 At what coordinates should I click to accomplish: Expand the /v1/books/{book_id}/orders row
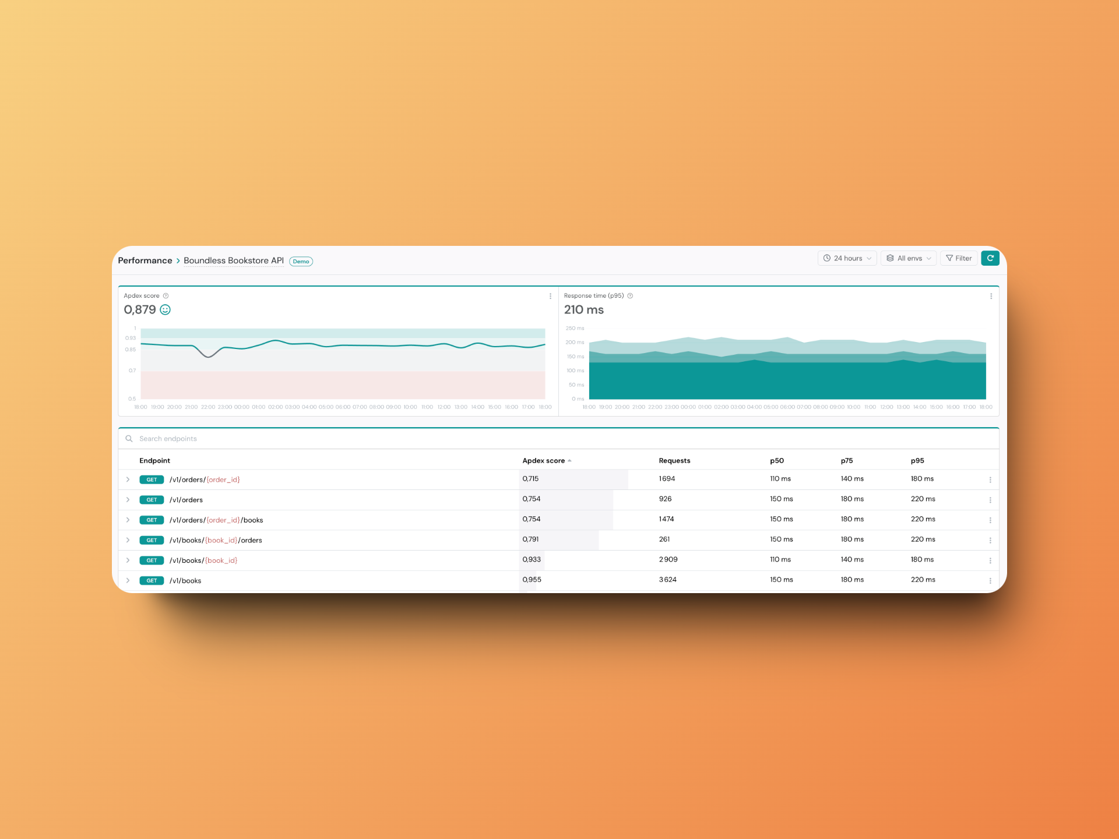click(128, 540)
